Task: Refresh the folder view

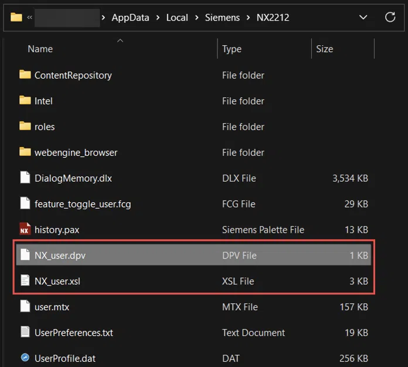Action: point(390,18)
